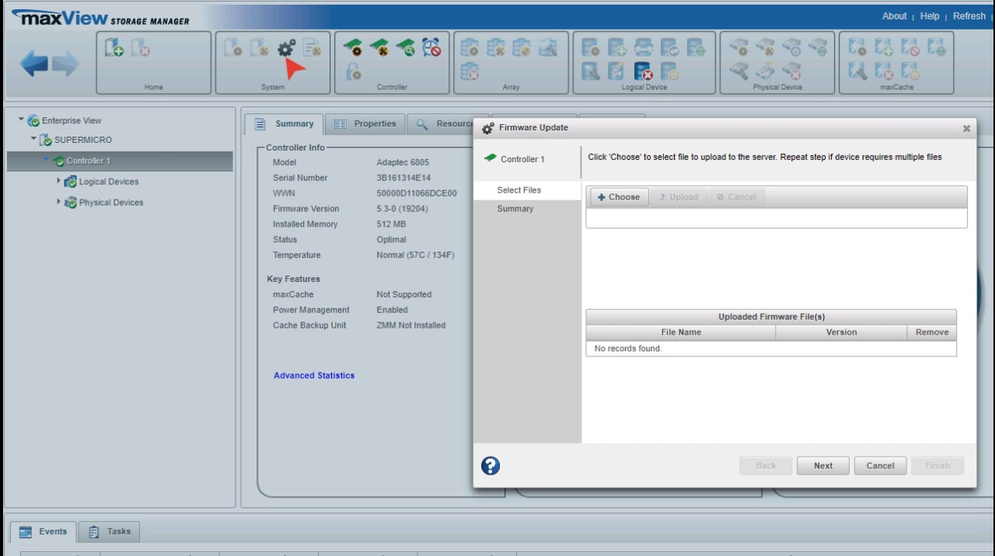Click the dark blue delete logical device icon
The image size is (995, 556).
(x=644, y=72)
